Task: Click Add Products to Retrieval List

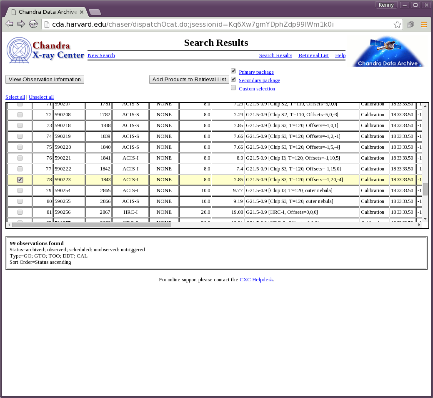Action: pyautogui.click(x=189, y=80)
